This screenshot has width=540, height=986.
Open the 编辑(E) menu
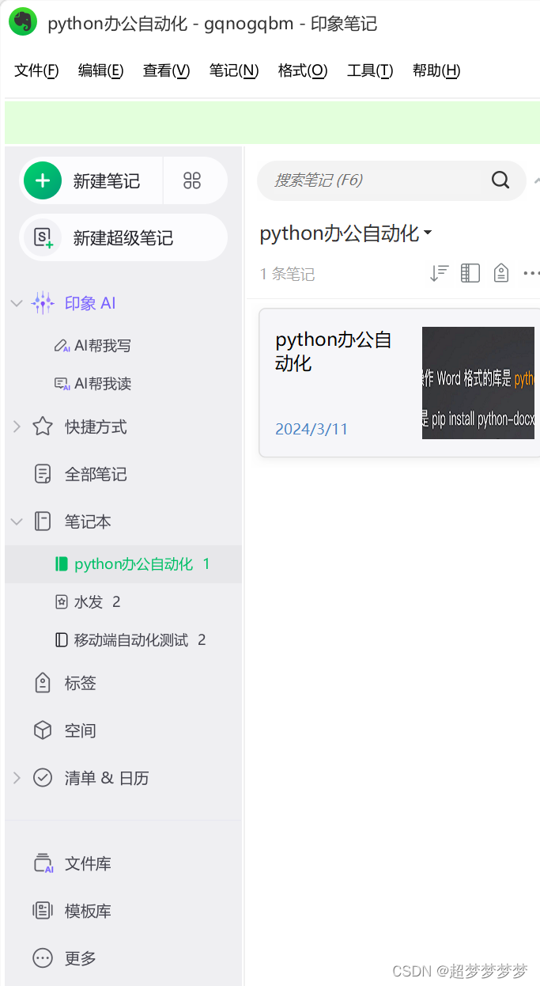pyautogui.click(x=100, y=70)
